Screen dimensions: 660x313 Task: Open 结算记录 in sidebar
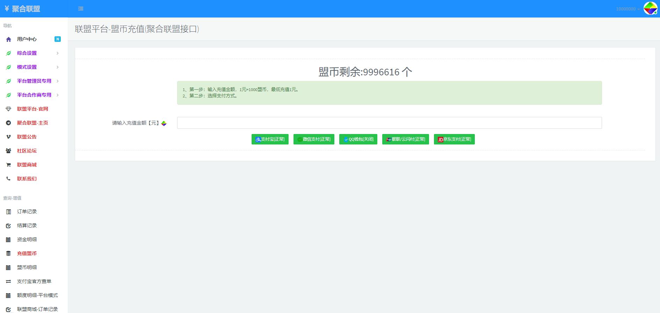point(27,225)
